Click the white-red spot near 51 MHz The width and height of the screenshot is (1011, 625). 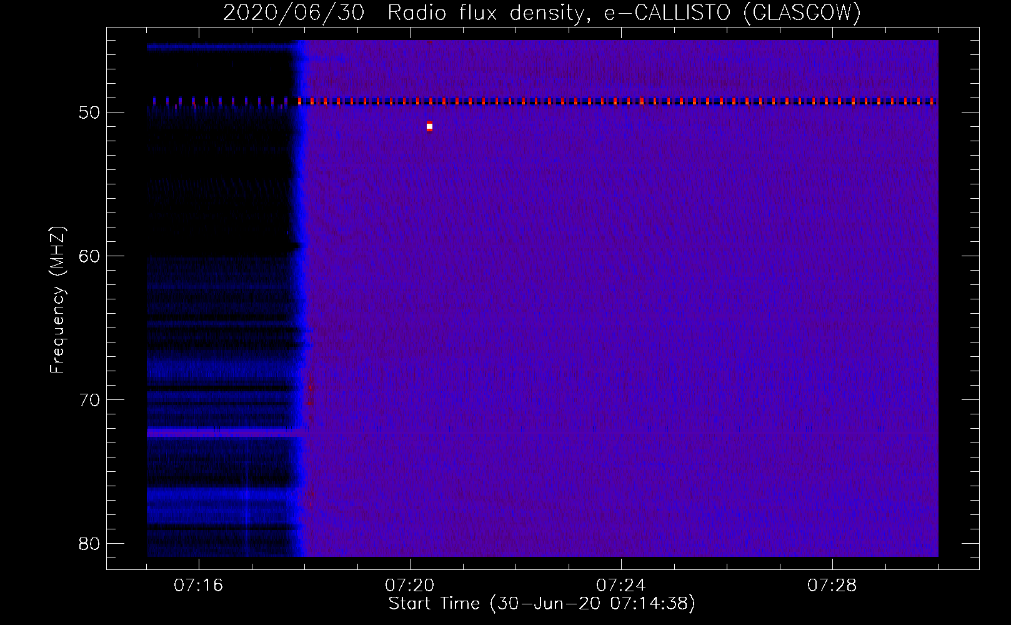429,126
